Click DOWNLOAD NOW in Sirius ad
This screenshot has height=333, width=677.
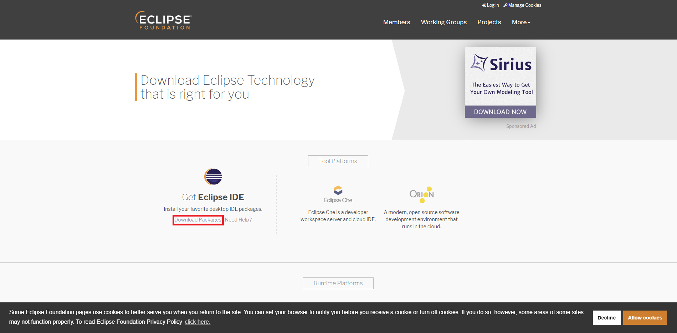tap(500, 112)
